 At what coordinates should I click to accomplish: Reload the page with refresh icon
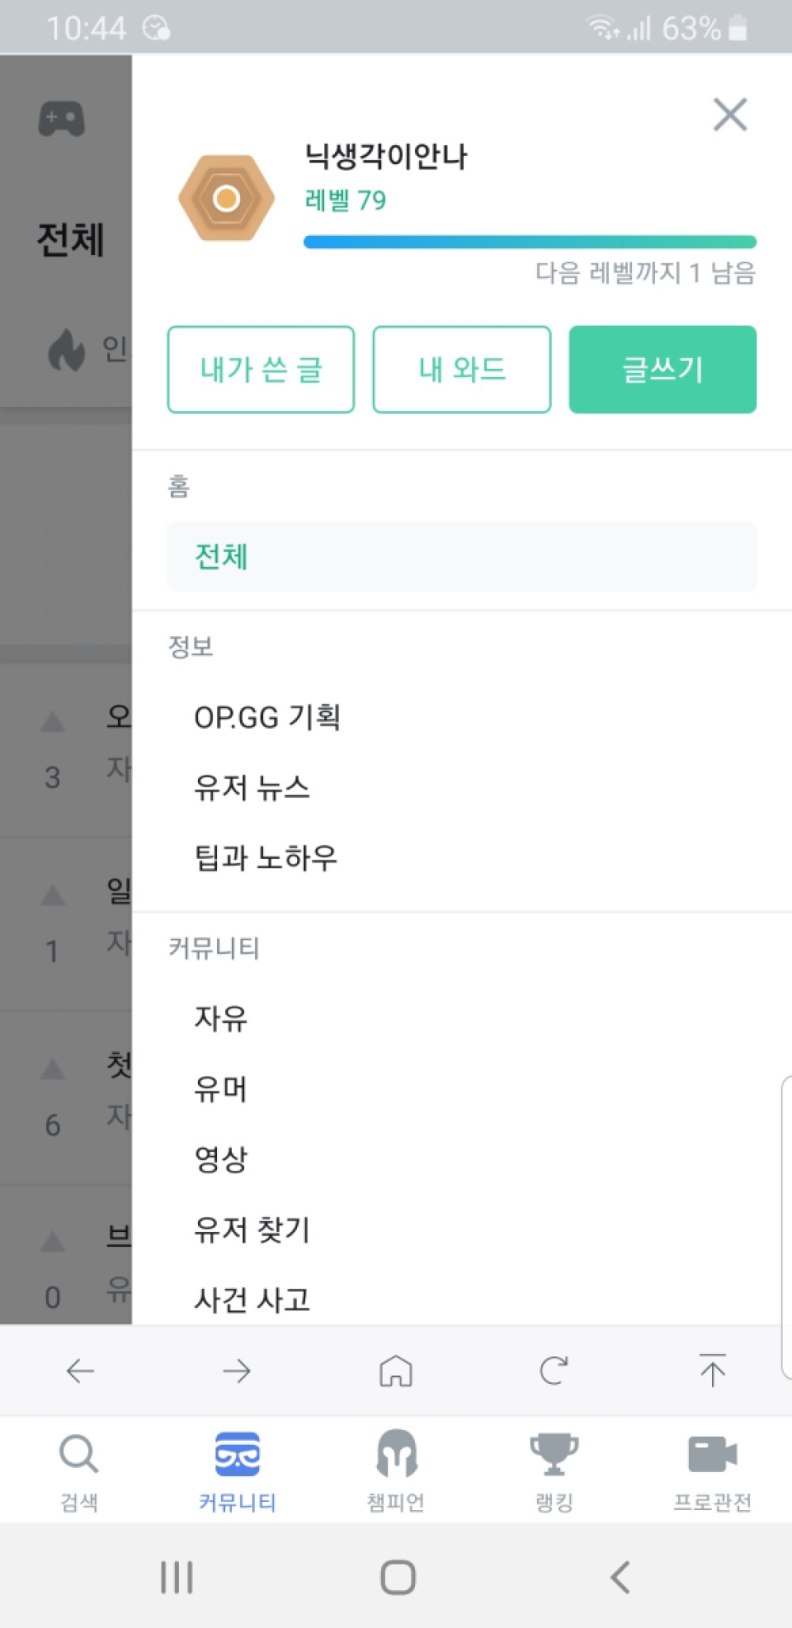point(554,1371)
